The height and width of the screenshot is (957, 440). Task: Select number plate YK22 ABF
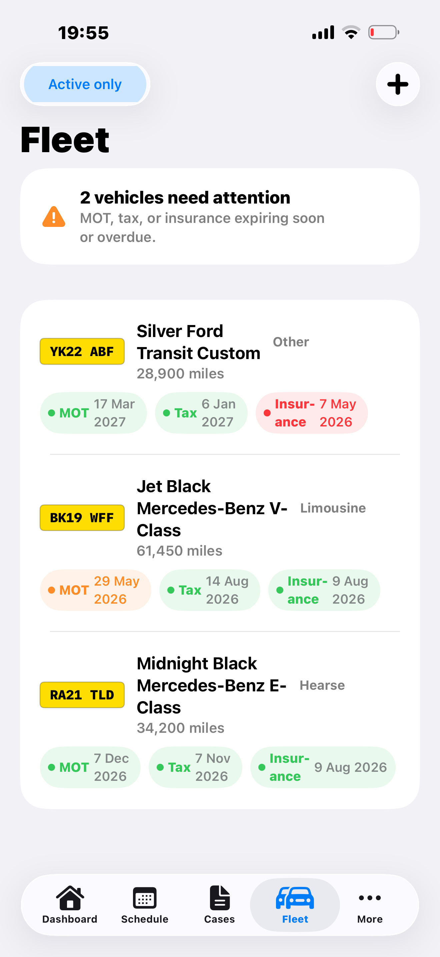pyautogui.click(x=82, y=351)
